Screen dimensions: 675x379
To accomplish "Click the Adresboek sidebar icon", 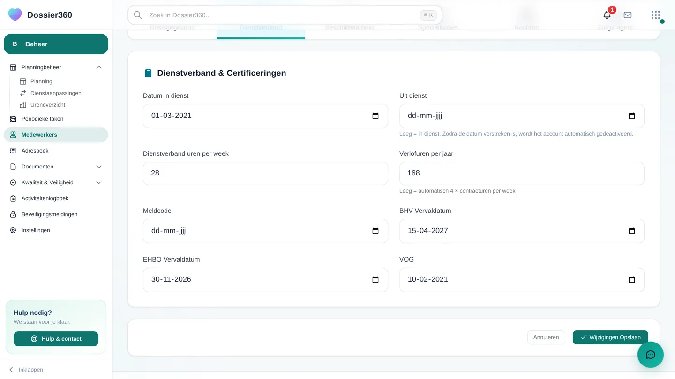I will [13, 151].
